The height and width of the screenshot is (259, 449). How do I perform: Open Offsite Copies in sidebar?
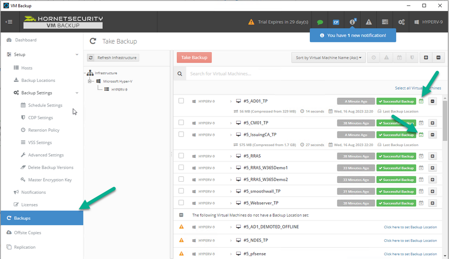(27, 232)
